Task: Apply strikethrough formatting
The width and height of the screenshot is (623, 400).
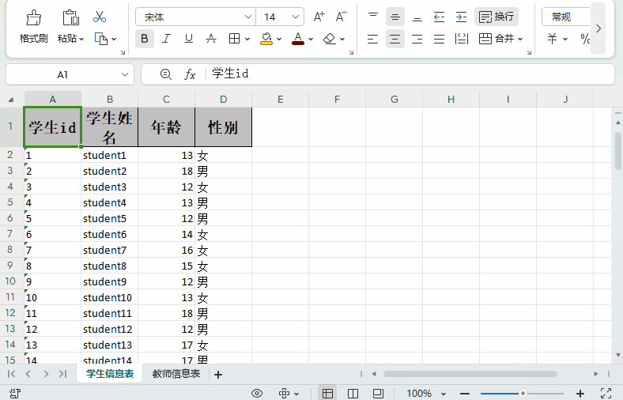Action: click(211, 39)
